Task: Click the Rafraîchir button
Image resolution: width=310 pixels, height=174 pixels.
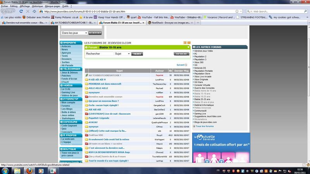Action: click(x=181, y=54)
